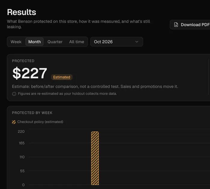Click the hatched Checkout policy legend swatch

(x=14, y=122)
